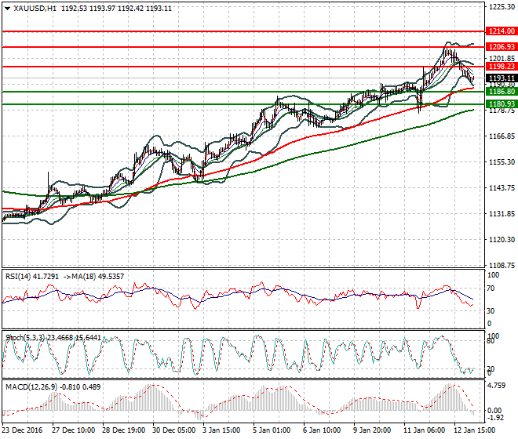Viewport: 518px width, 439px height.
Task: Click the 1143.75 price scale value
Action: pyautogui.click(x=502, y=188)
